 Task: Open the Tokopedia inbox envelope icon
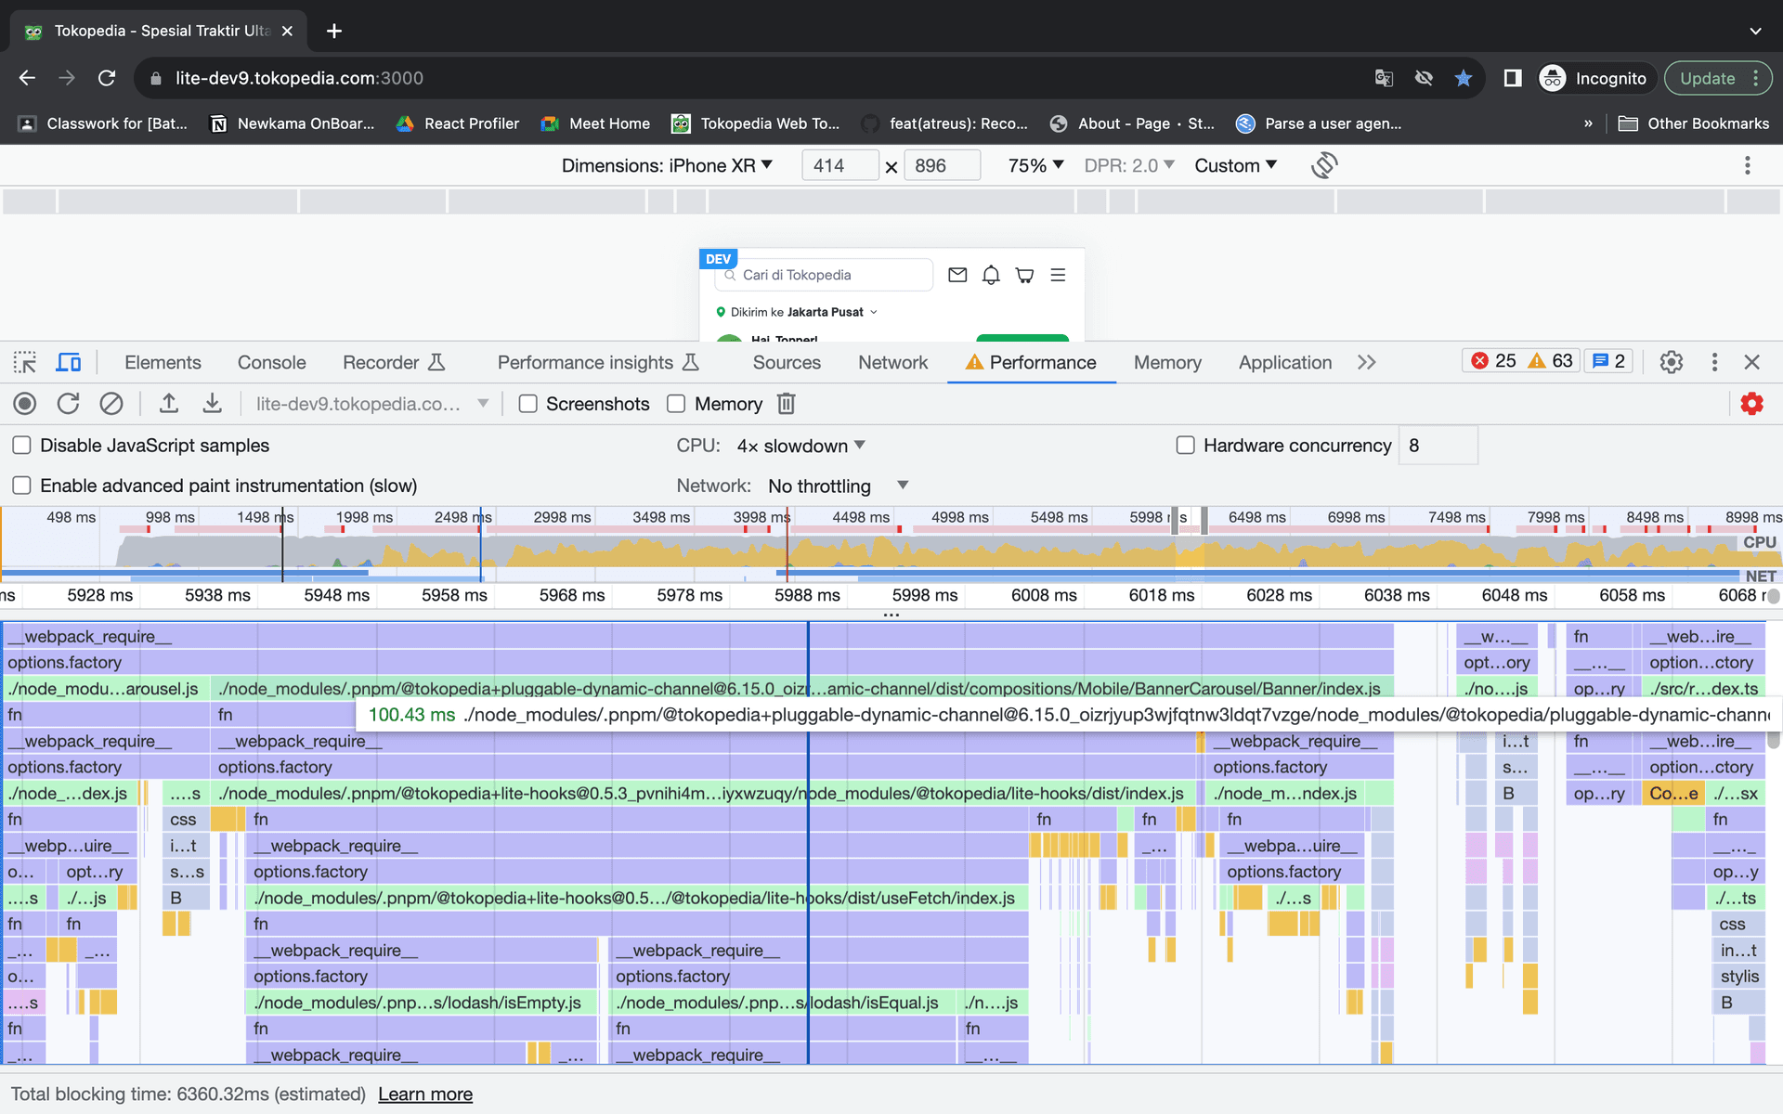pos(957,275)
